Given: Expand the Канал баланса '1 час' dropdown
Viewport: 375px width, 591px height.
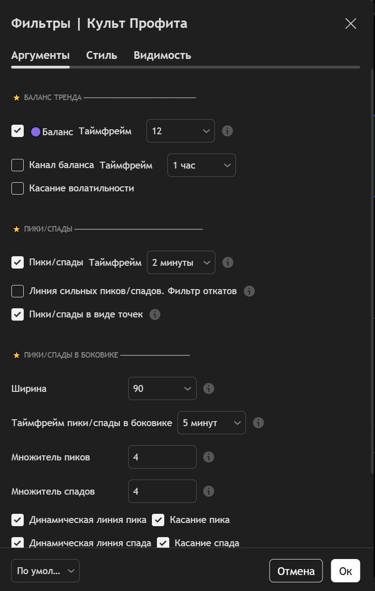Looking at the screenshot, I should coord(201,165).
